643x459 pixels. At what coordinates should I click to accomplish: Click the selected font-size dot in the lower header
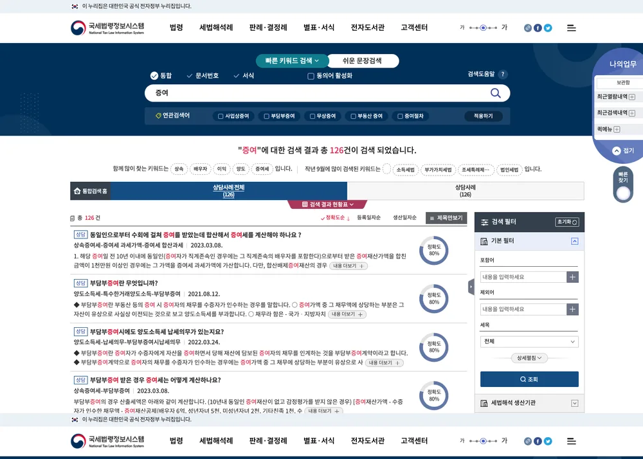[x=484, y=442]
